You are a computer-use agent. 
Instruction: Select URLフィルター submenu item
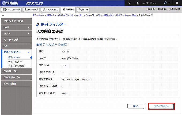[15, 62]
